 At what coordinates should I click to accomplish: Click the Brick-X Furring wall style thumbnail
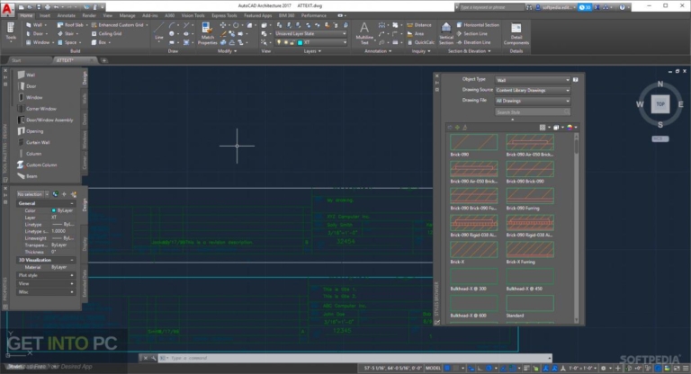[530, 249]
